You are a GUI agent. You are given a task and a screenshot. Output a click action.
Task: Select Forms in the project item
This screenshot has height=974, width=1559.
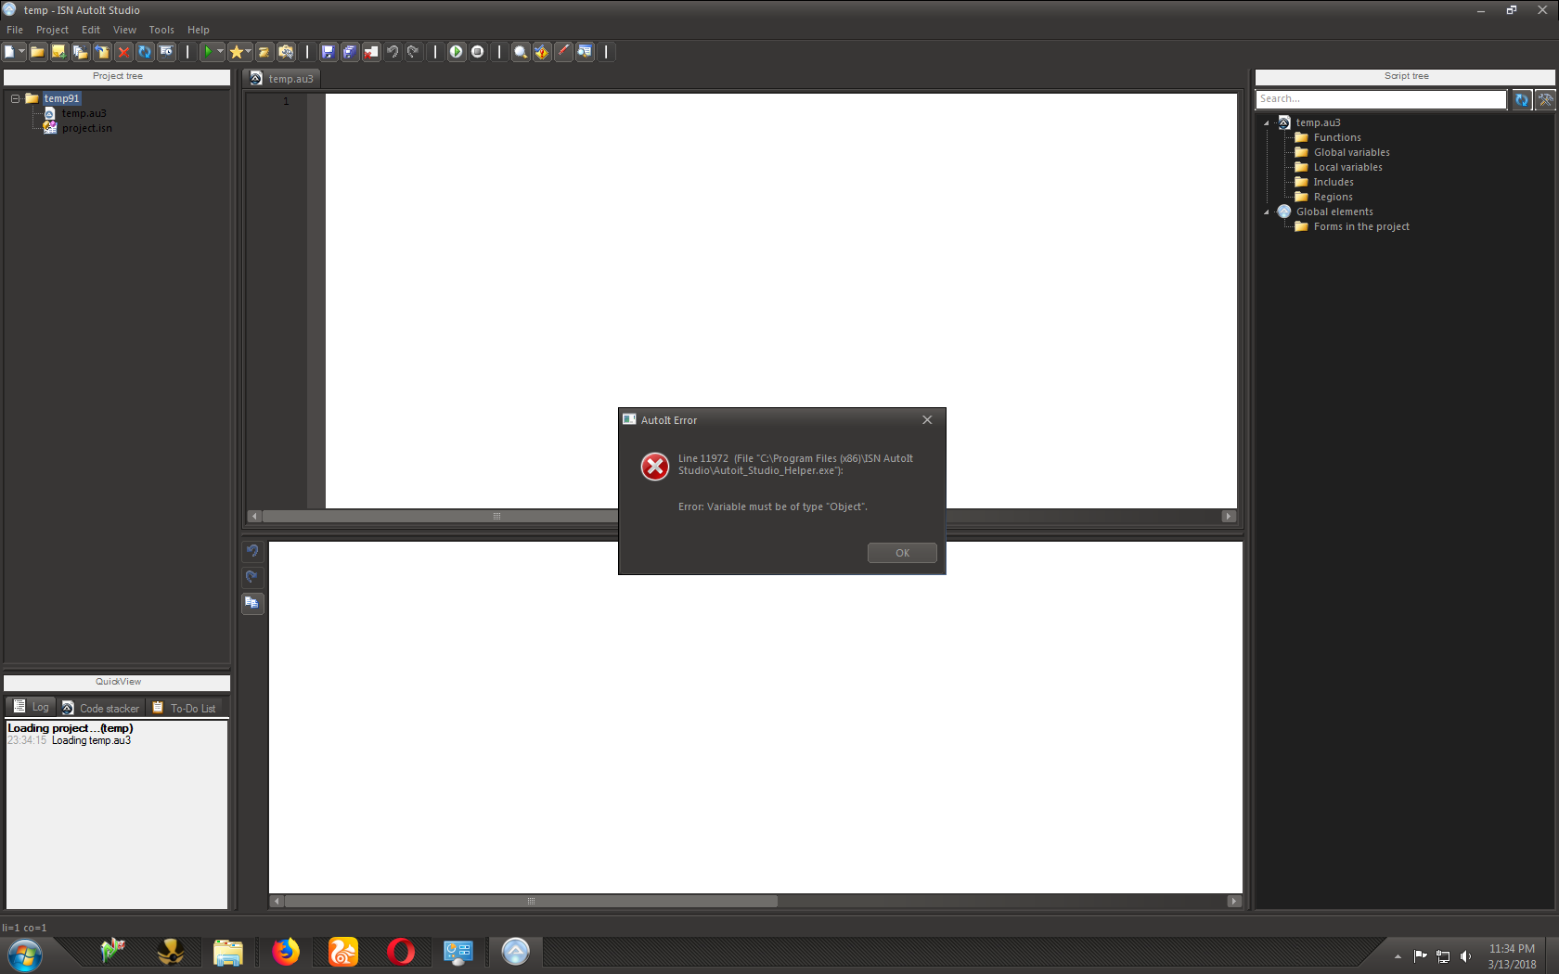pyautogui.click(x=1360, y=226)
